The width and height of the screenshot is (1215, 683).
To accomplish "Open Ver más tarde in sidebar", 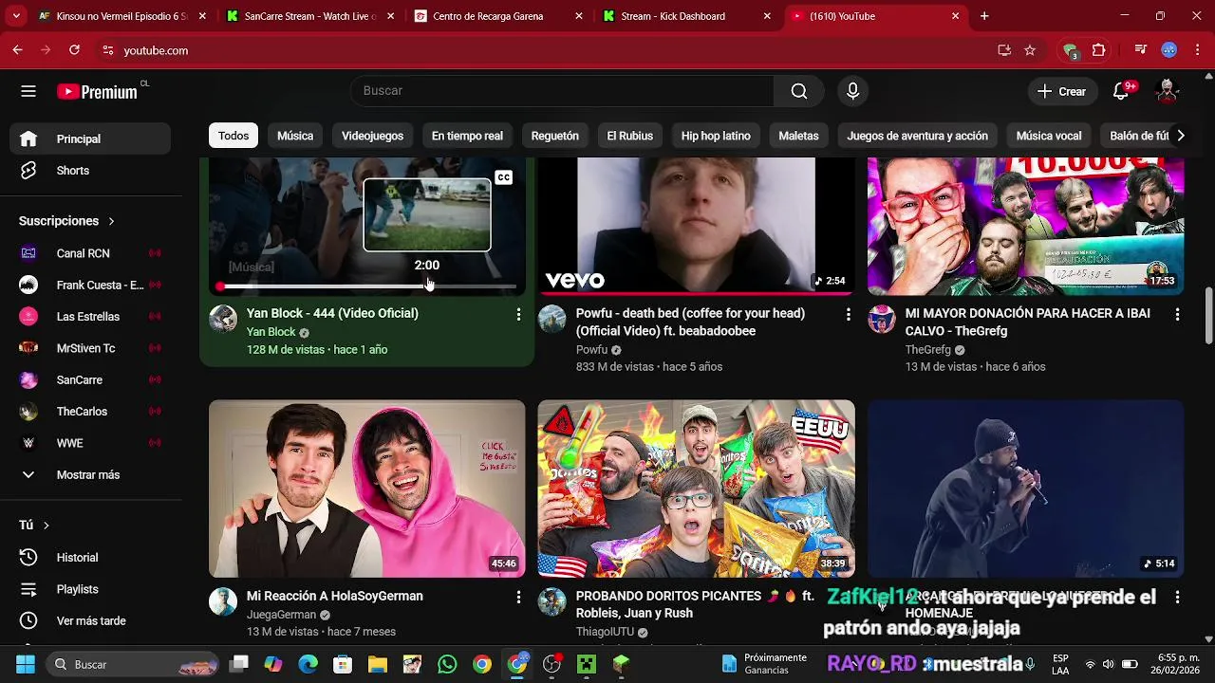I will (x=90, y=621).
